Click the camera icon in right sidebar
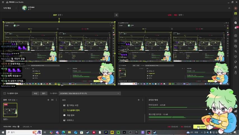 click(x=236, y=35)
